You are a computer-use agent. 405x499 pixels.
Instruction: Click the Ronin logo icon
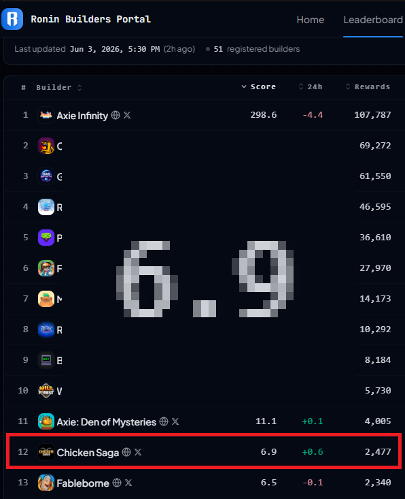[12, 19]
